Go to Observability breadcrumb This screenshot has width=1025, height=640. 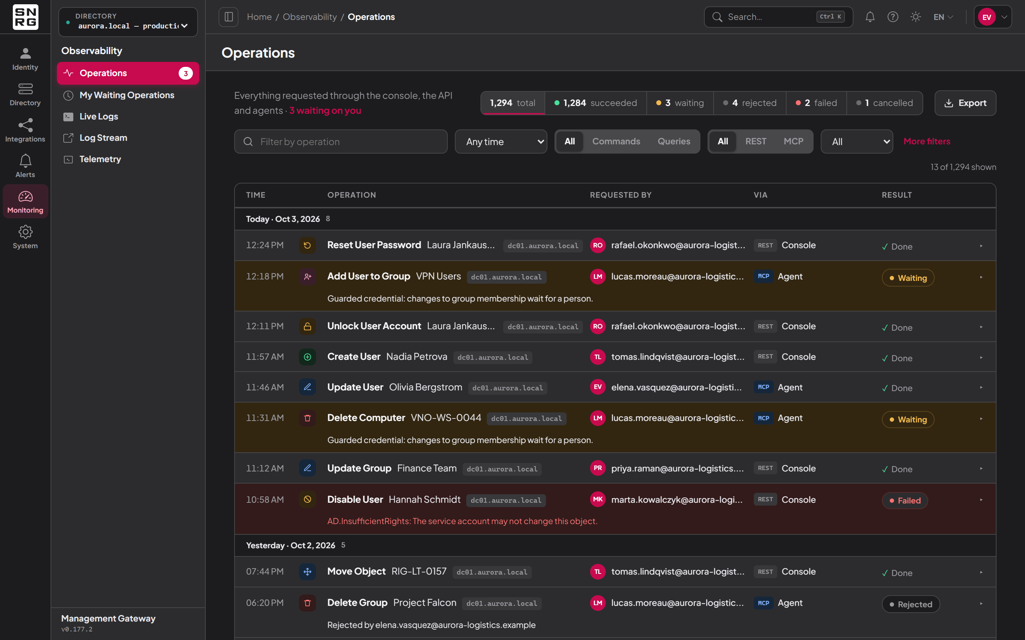(310, 17)
